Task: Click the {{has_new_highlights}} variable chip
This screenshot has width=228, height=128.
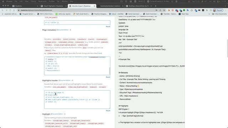Action: click(x=78, y=87)
